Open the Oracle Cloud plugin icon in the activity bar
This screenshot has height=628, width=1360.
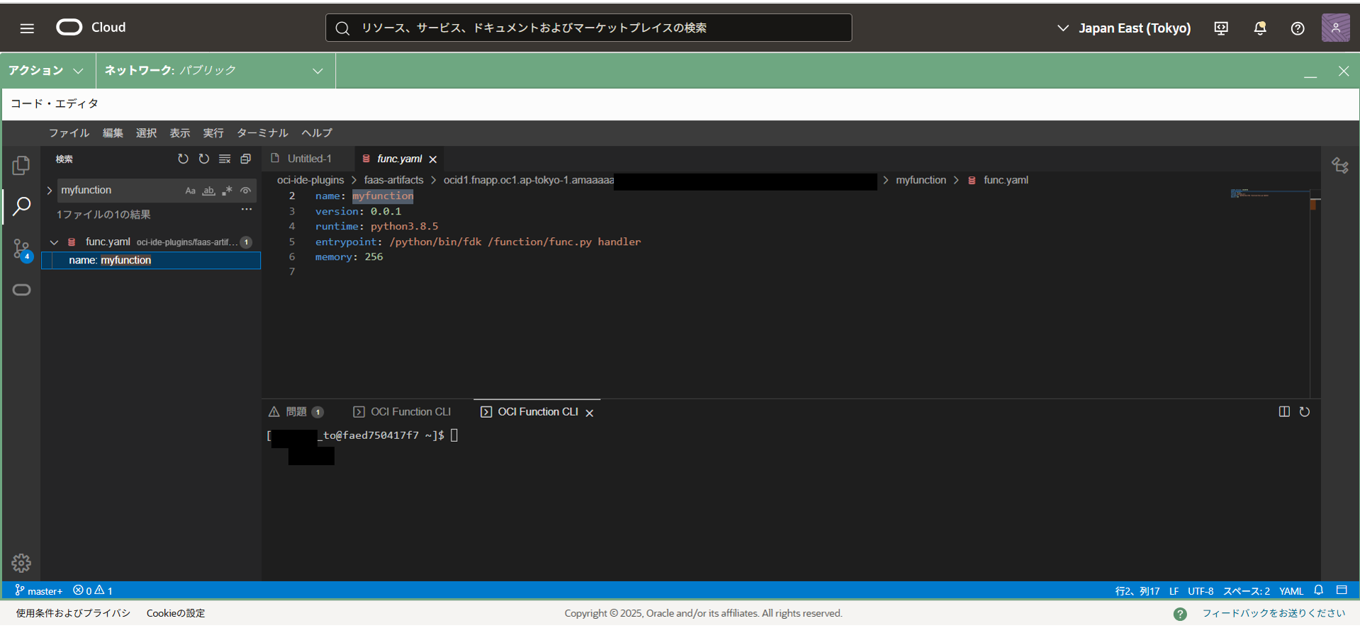pos(21,290)
